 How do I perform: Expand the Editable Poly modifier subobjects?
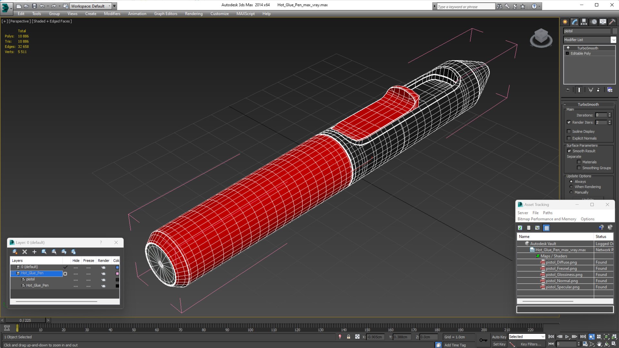coord(567,53)
